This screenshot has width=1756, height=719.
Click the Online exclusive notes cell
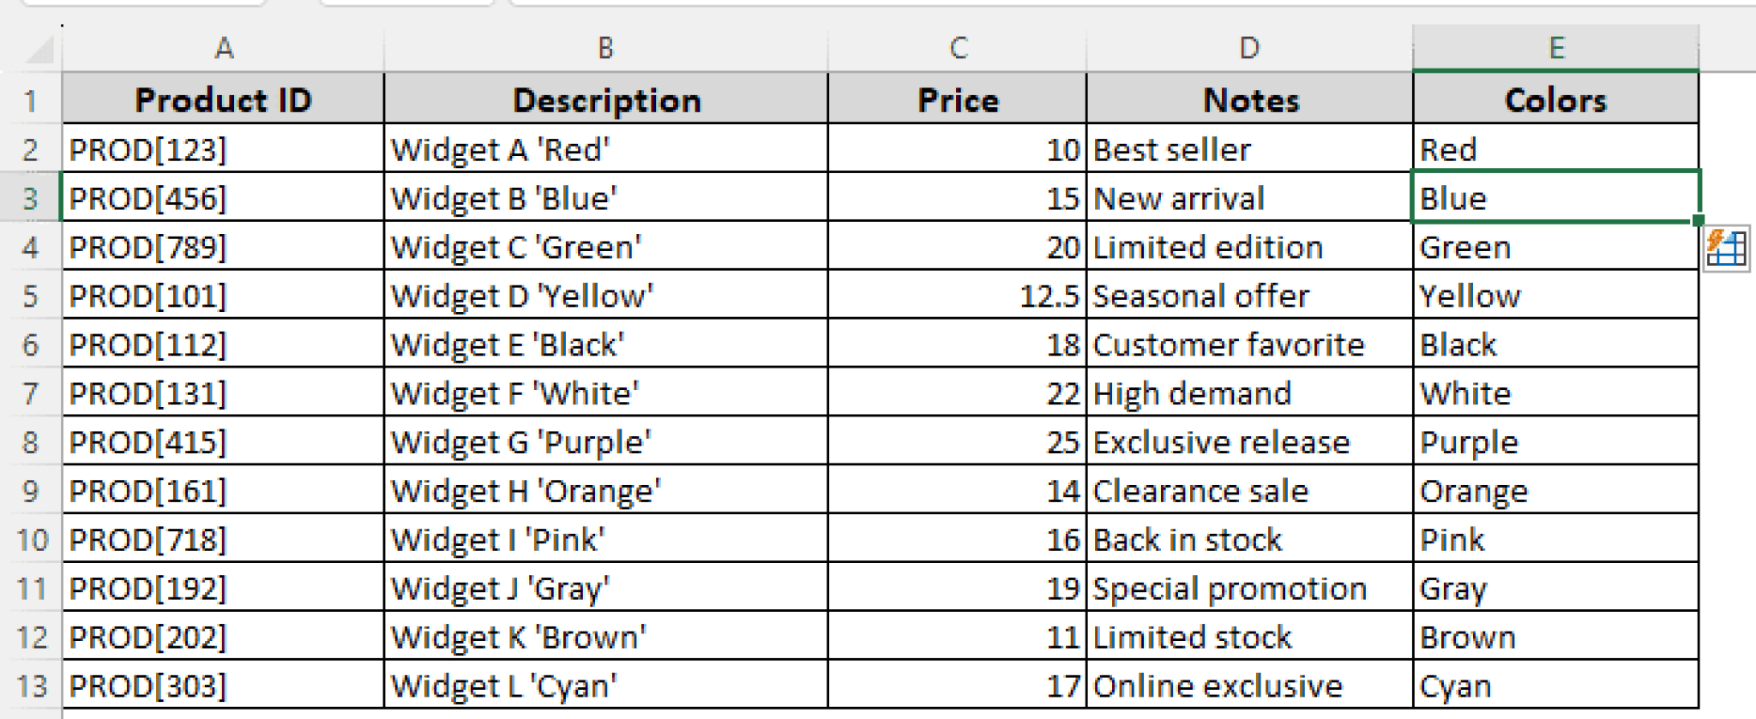(x=1249, y=685)
